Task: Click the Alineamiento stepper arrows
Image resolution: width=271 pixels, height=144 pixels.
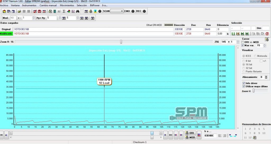Action: tap(266, 77)
